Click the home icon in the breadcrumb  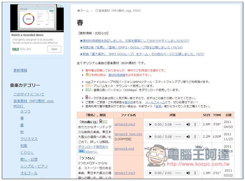pyautogui.click(x=79, y=11)
